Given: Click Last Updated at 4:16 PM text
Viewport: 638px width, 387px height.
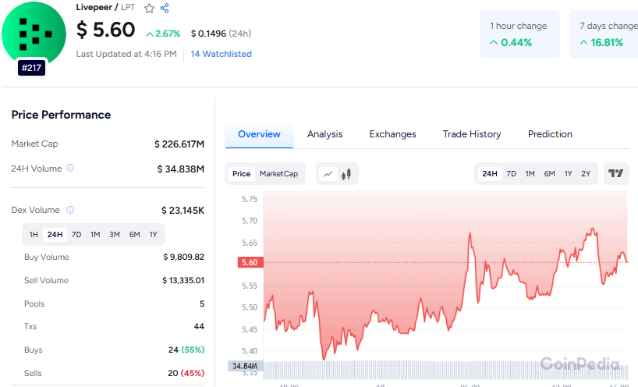Looking at the screenshot, I should click(x=126, y=54).
